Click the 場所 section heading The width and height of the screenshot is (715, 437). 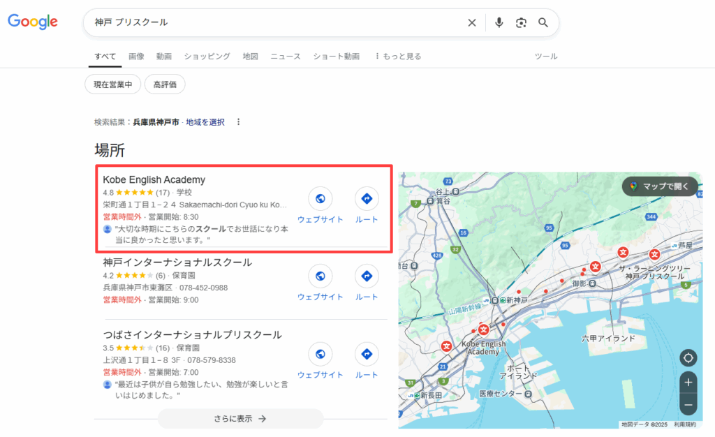point(110,150)
